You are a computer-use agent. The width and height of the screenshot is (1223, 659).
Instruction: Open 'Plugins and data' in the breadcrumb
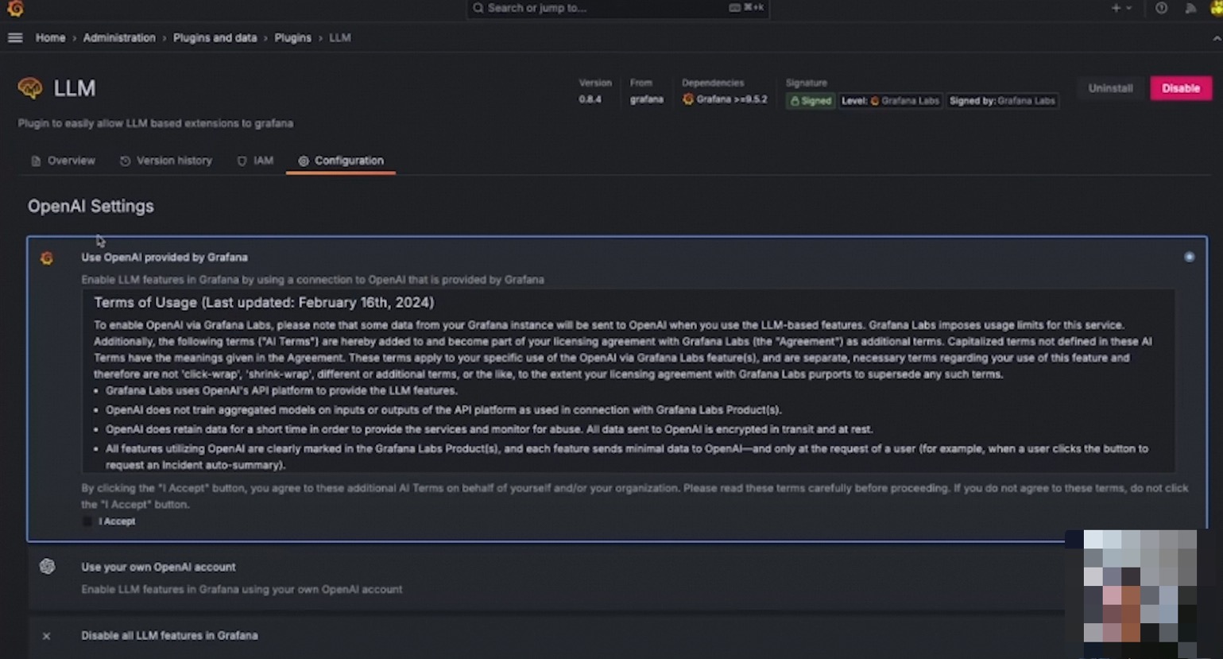tap(215, 37)
